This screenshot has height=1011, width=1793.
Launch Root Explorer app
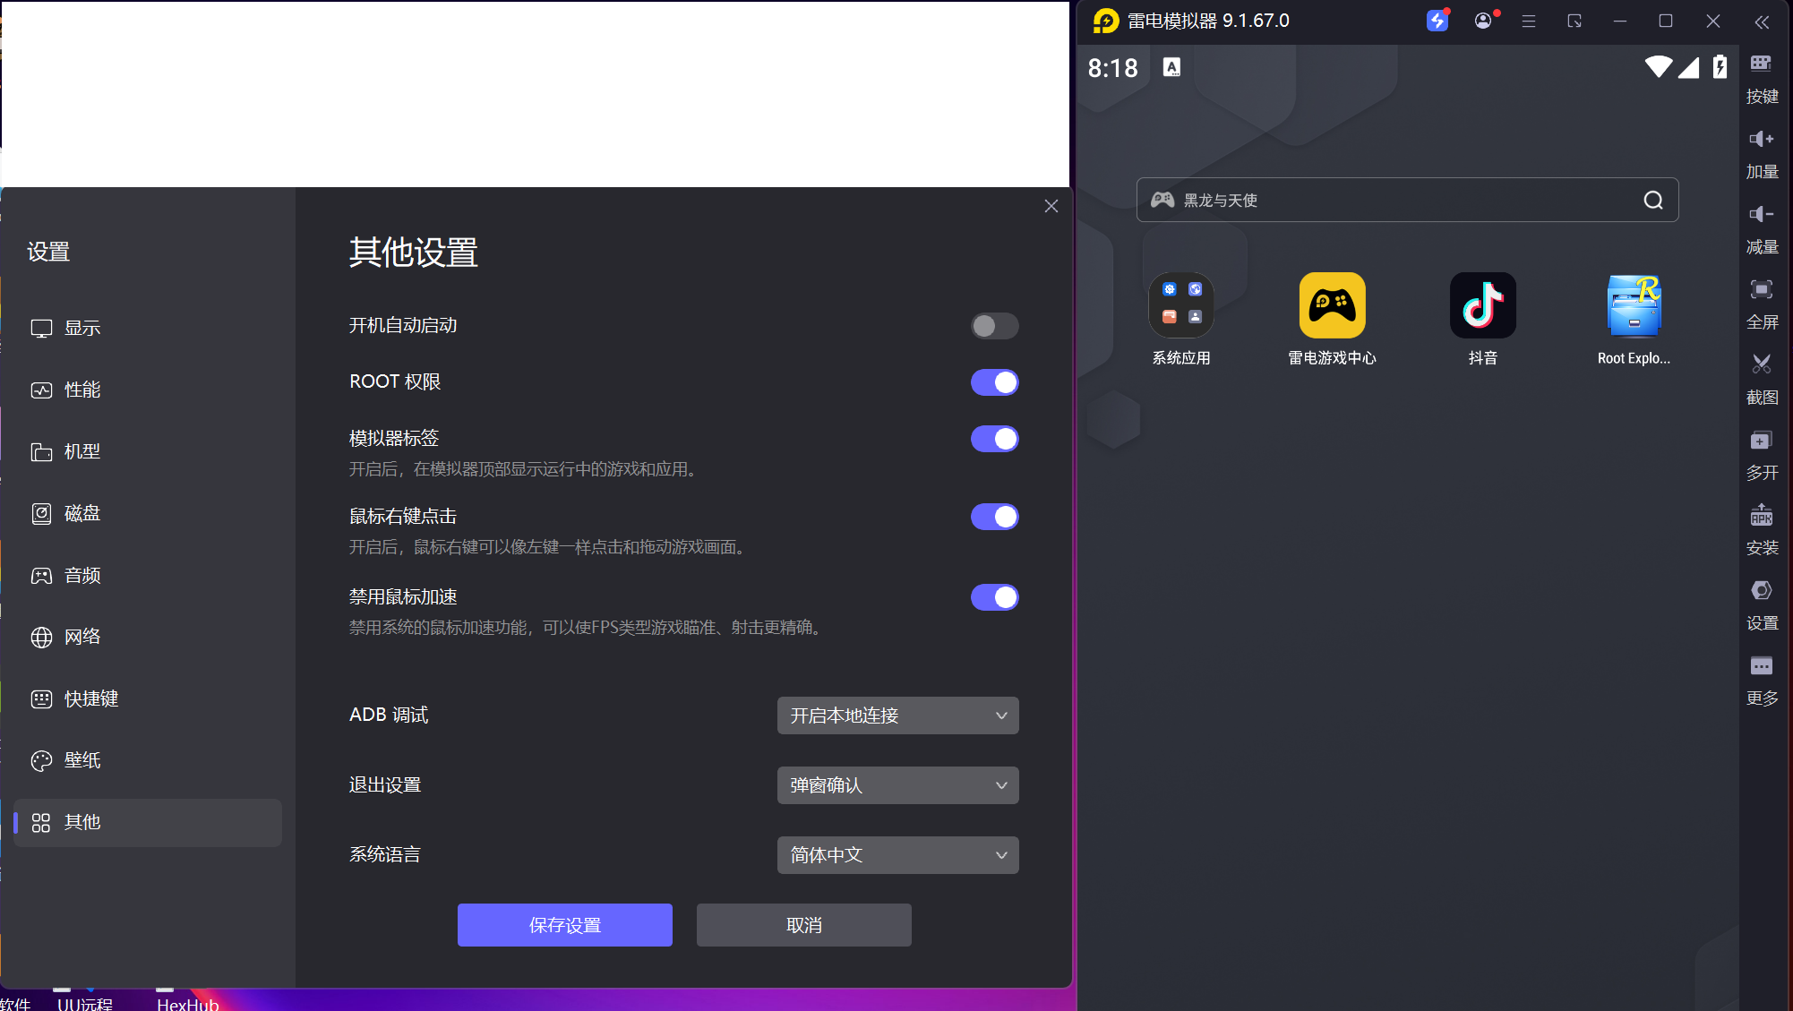tap(1633, 306)
